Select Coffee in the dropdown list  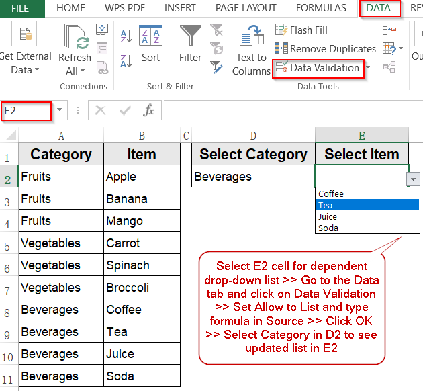(331, 194)
